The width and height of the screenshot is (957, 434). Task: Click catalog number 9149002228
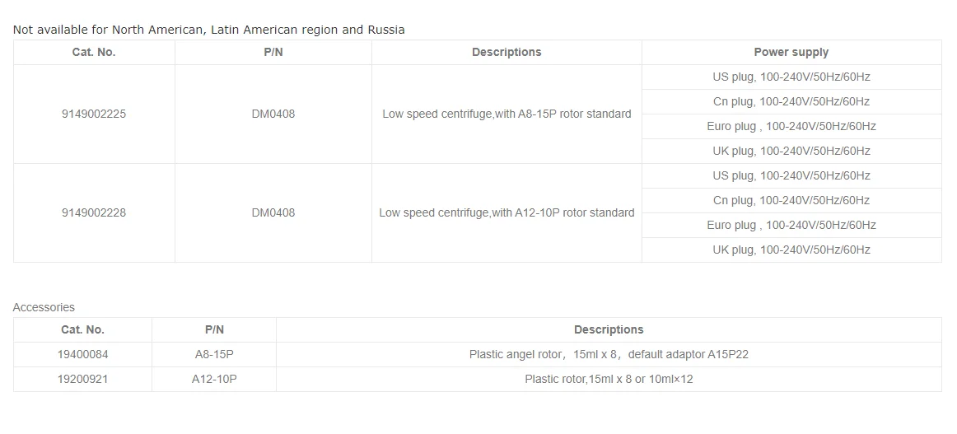point(94,212)
